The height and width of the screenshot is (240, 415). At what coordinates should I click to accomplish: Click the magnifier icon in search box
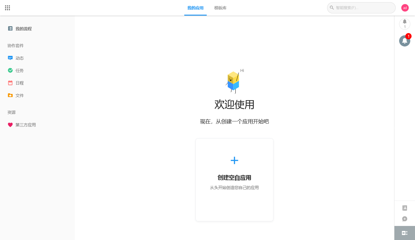pos(332,8)
